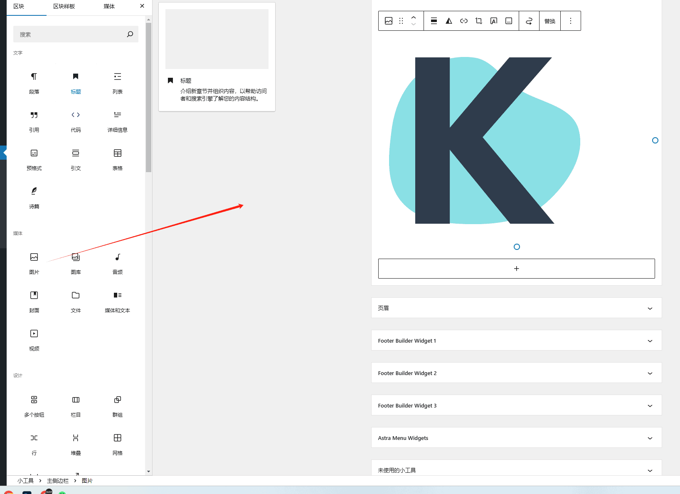Expand the Astra Menu Widgets section
Viewport: 680px width, 494px height.
[x=516, y=438]
